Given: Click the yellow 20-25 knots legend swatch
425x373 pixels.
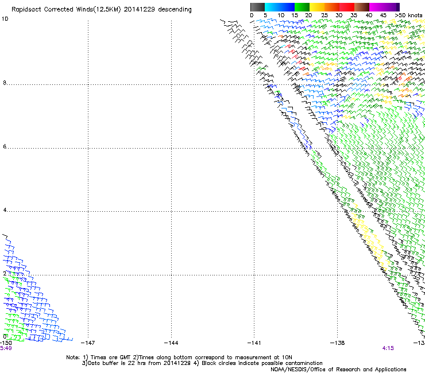Looking at the screenshot, I should point(317,7).
